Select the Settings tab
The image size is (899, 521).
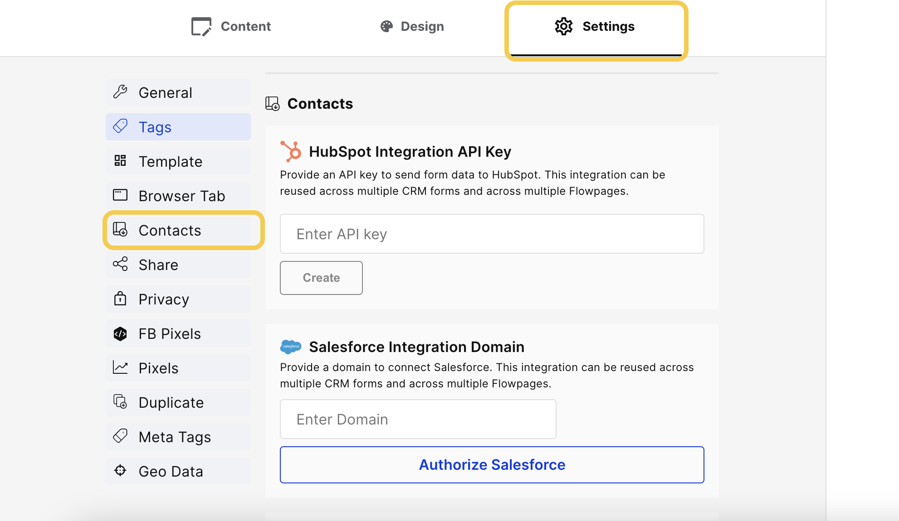(x=596, y=28)
